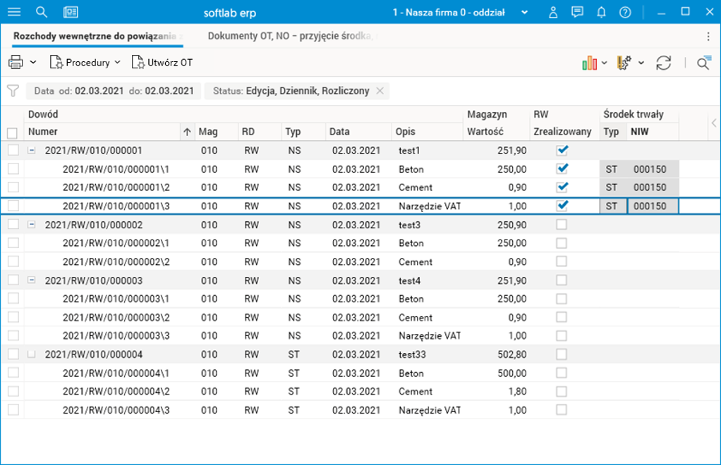
Task: Click the printer icon
Action: [16, 62]
